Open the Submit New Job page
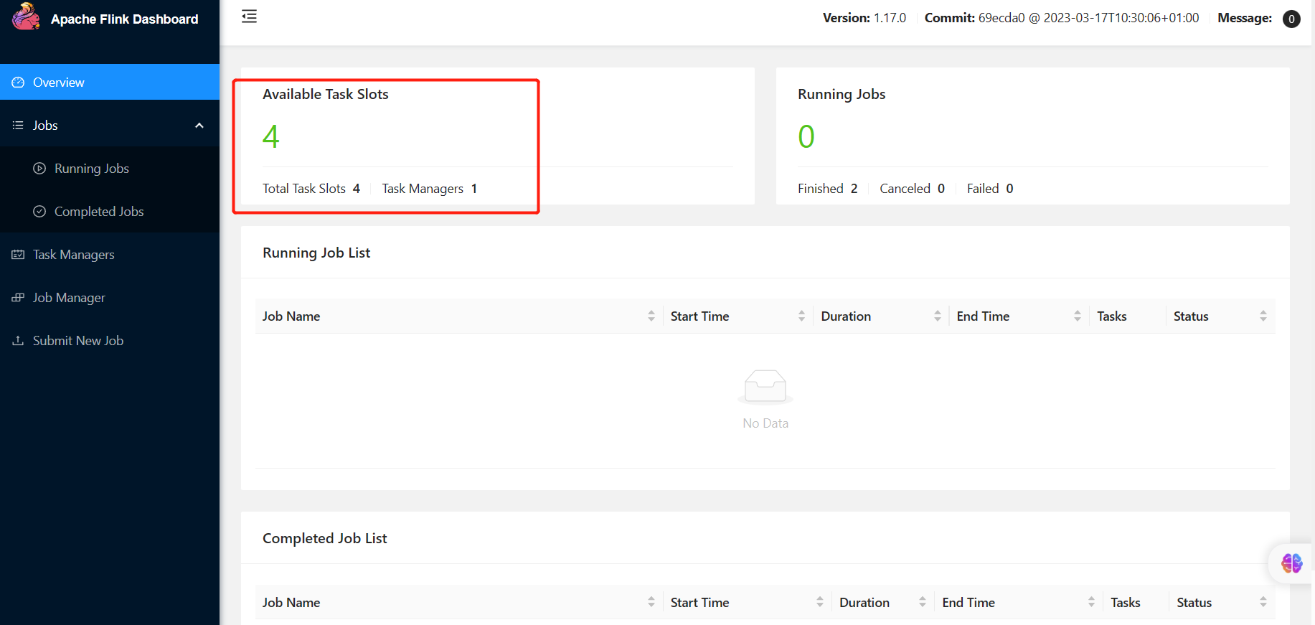 coord(110,341)
